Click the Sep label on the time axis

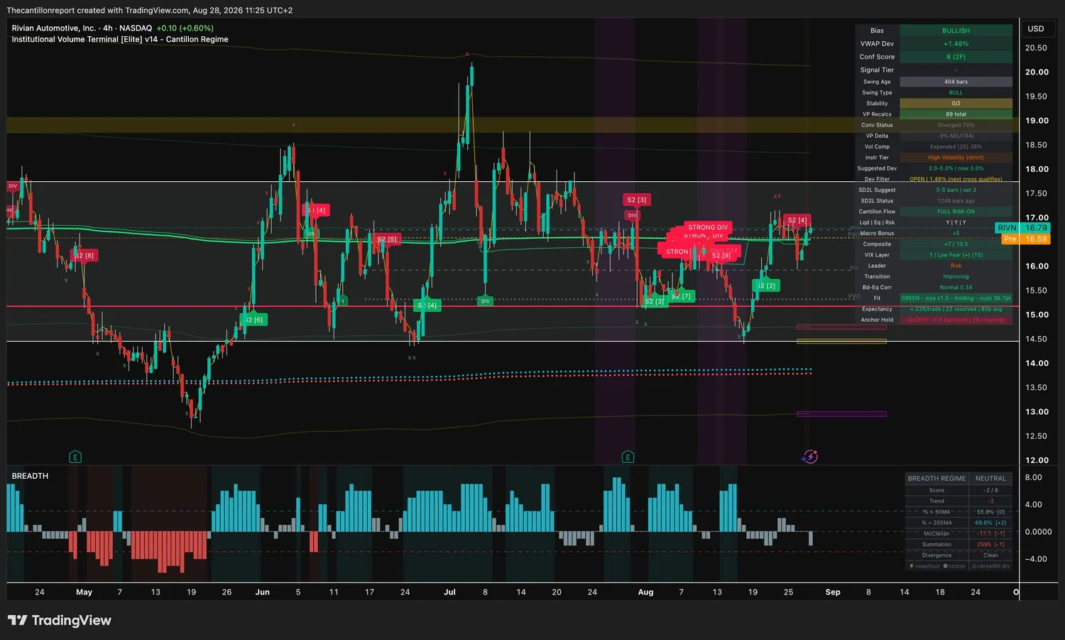(833, 592)
